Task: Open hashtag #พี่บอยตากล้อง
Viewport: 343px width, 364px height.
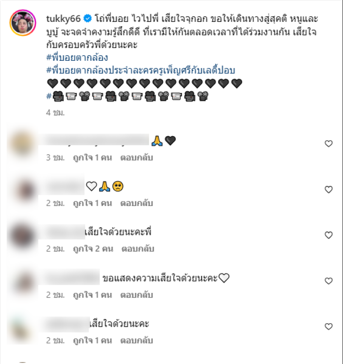Action: point(77,57)
